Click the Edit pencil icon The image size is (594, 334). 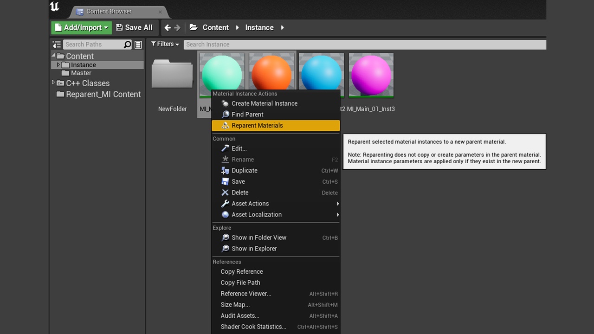(225, 148)
